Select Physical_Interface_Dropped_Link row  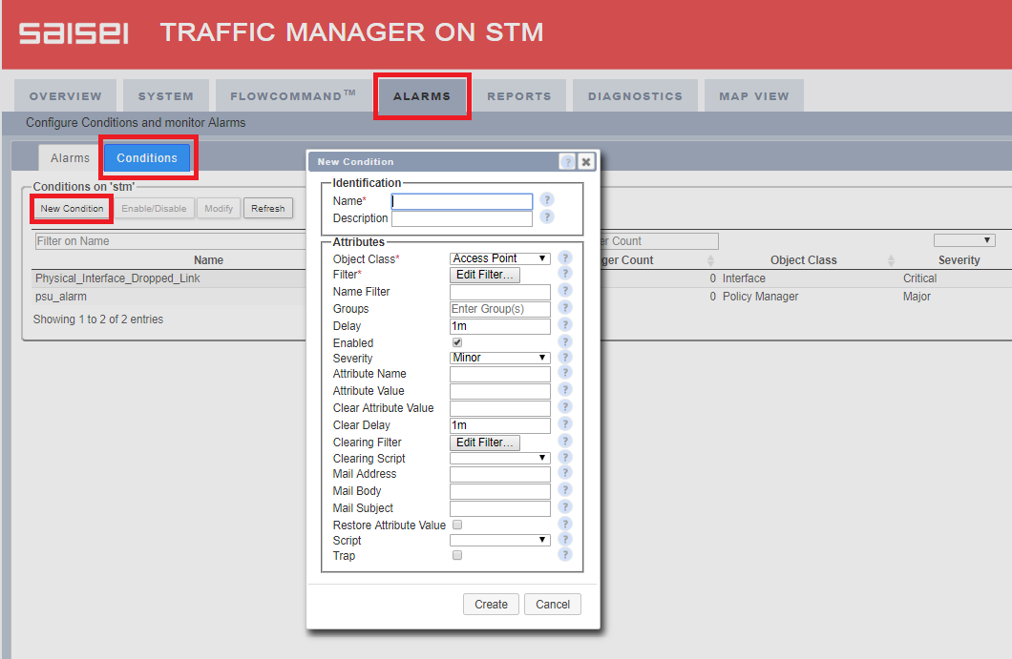(117, 278)
